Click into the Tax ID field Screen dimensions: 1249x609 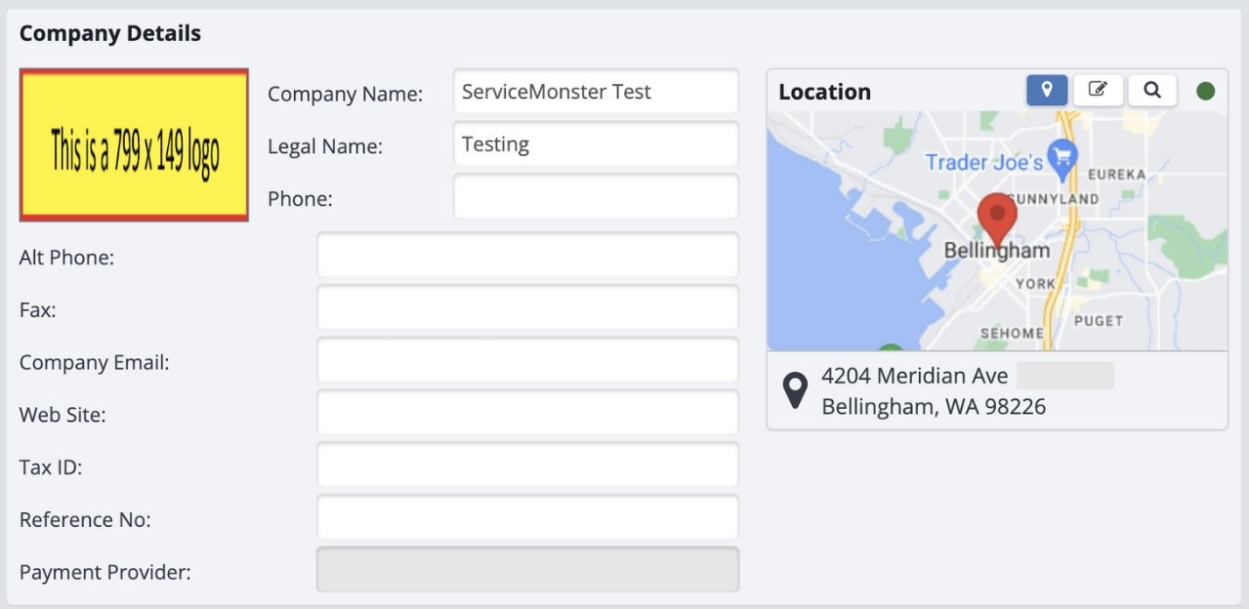pyautogui.click(x=527, y=467)
